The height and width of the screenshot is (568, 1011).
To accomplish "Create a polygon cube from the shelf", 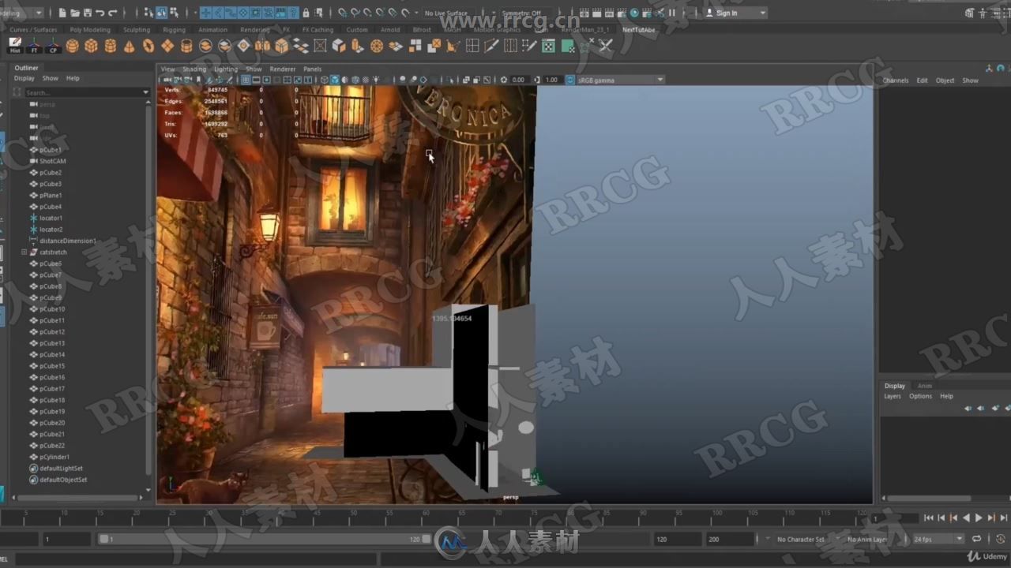I will (91, 46).
